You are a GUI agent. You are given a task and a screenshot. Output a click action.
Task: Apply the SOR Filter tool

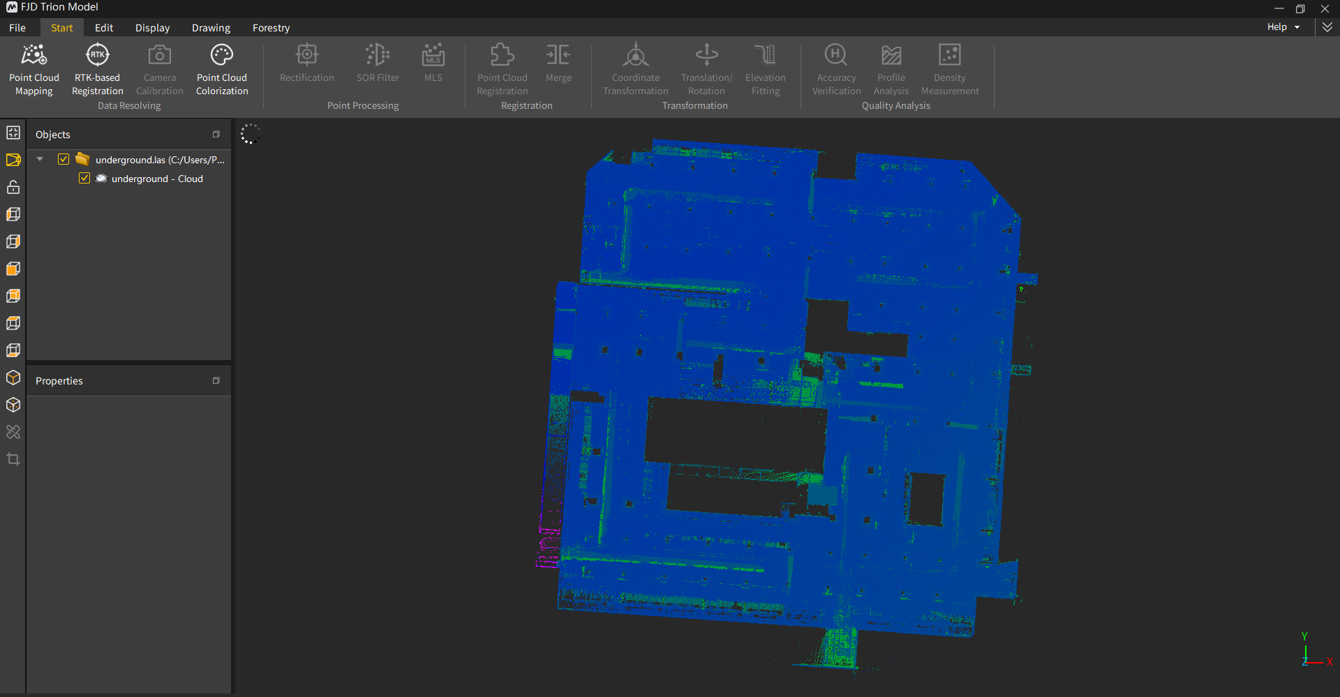point(378,63)
